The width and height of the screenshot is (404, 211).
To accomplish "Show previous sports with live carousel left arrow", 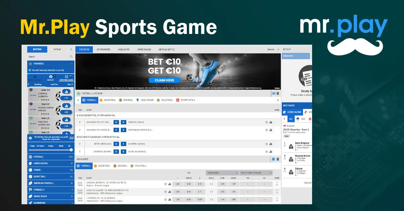I will (x=78, y=100).
